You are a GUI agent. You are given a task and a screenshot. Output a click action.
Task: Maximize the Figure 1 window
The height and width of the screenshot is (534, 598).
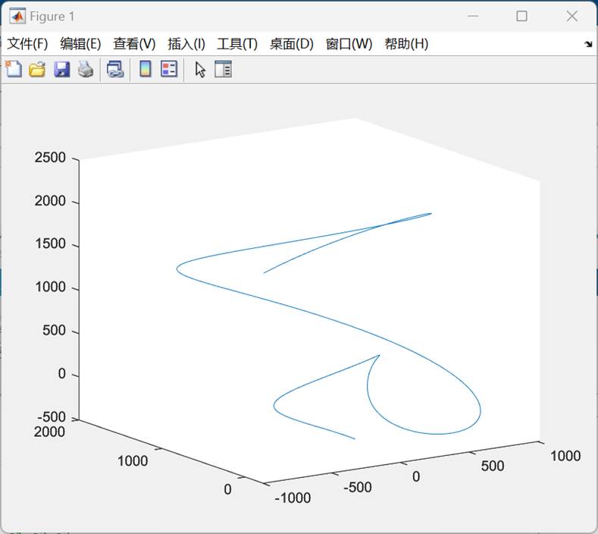521,16
